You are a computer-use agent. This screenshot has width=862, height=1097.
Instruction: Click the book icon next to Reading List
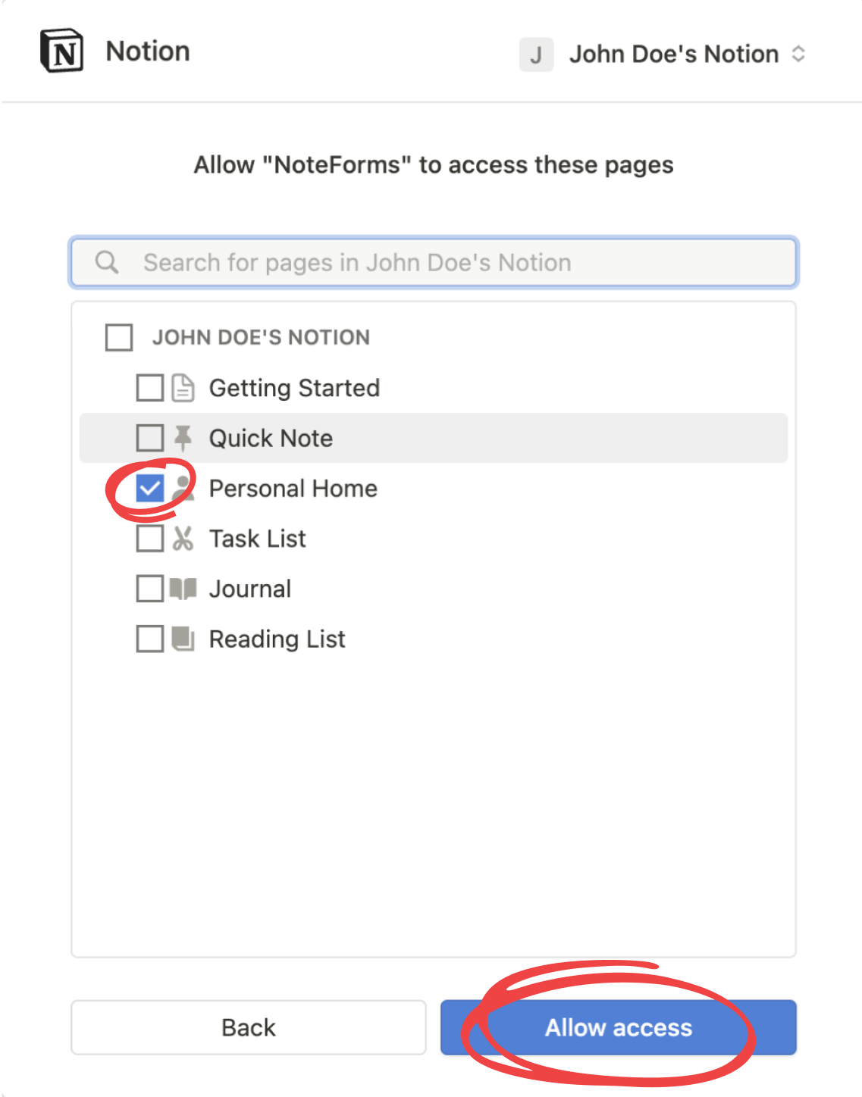click(x=182, y=638)
